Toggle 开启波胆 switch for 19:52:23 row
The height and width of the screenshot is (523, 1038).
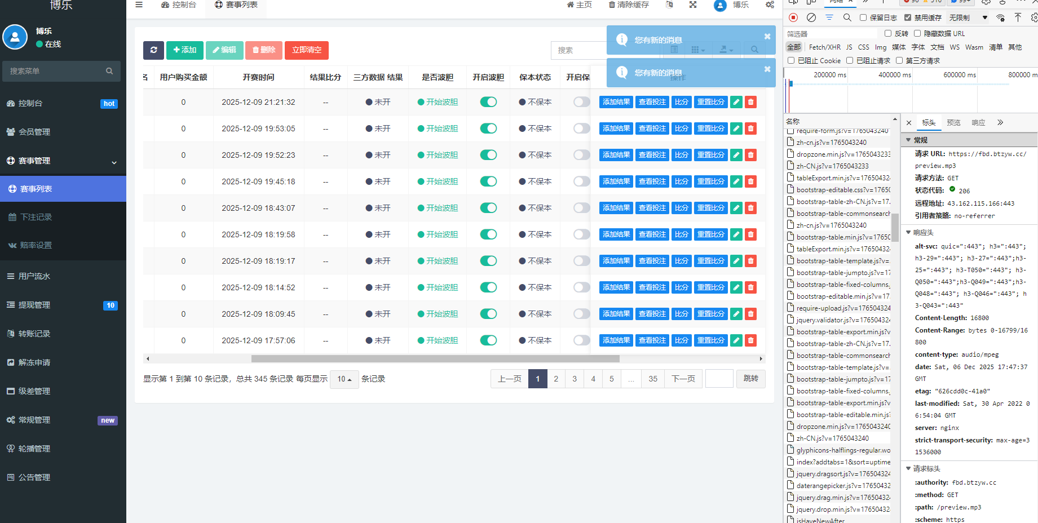tap(488, 155)
